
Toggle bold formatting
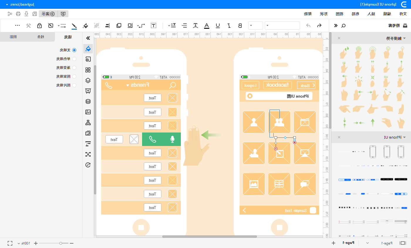(x=240, y=26)
